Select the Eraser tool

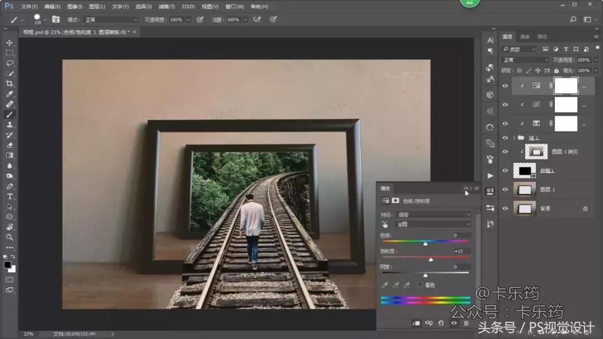tap(9, 145)
